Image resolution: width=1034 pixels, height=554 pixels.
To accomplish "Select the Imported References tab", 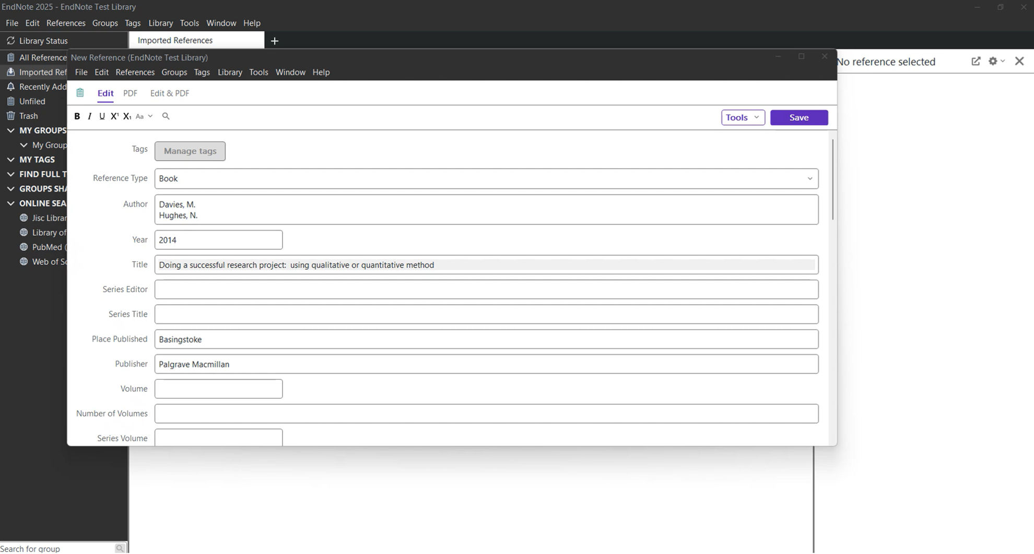I will 196,40.
